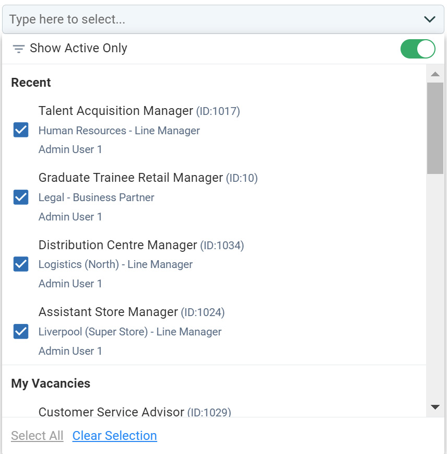Click the filter icon beside Show Active Only
The width and height of the screenshot is (447, 454).
18,49
